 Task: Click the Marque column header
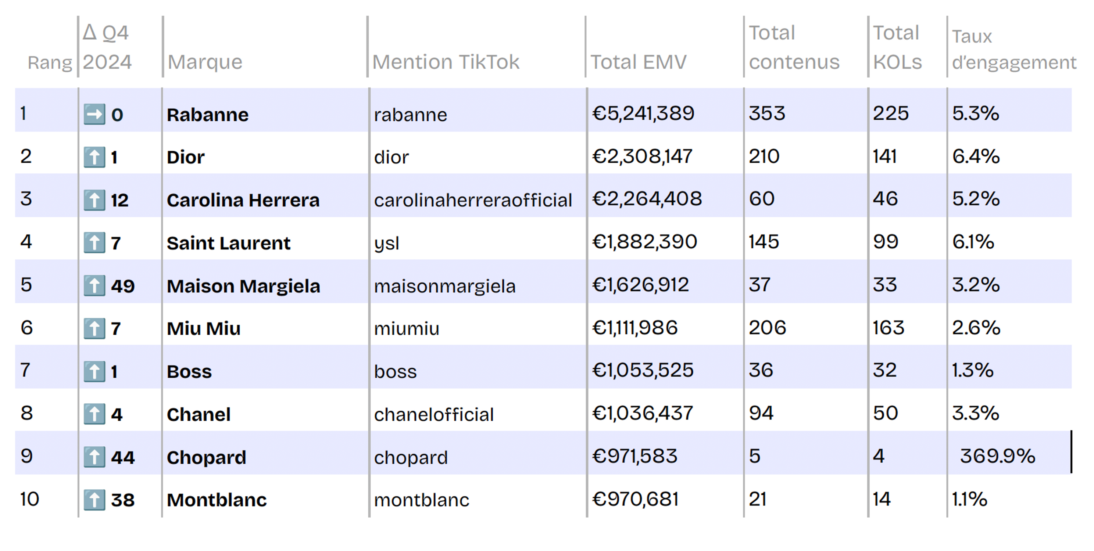[205, 62]
